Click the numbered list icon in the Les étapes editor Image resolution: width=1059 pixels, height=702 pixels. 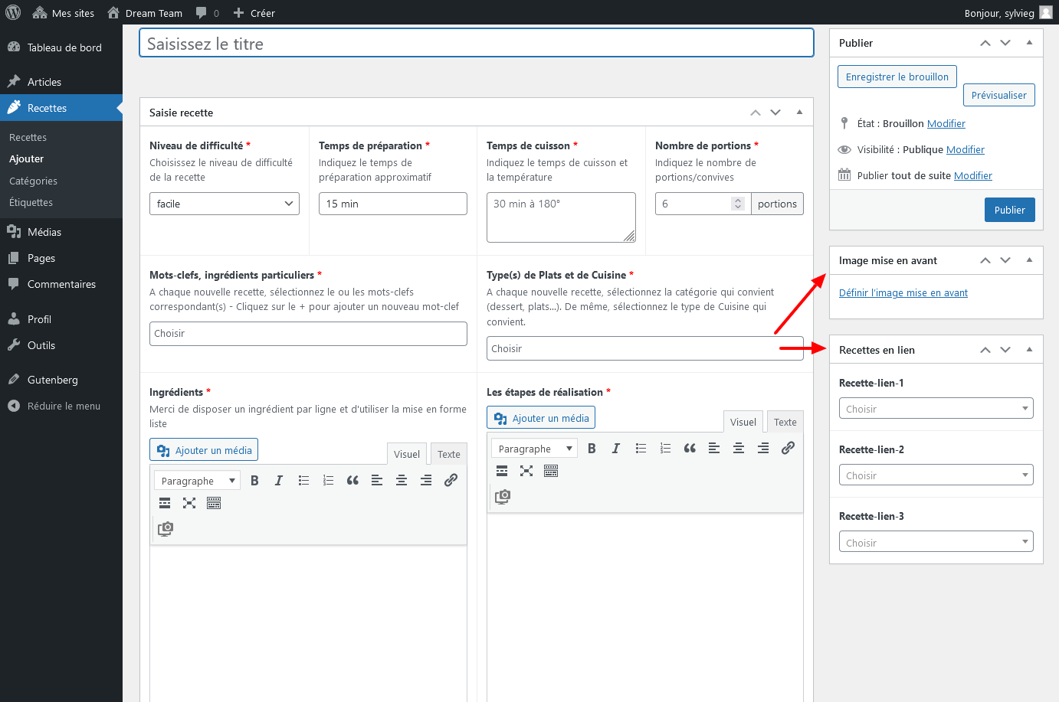click(x=665, y=449)
